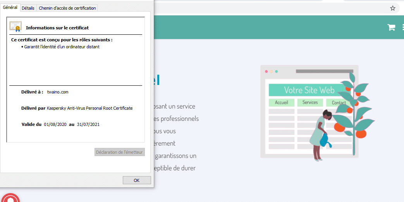Click 'Ce certificat est conçu' heading text
The image size is (404, 202).
pos(62,40)
